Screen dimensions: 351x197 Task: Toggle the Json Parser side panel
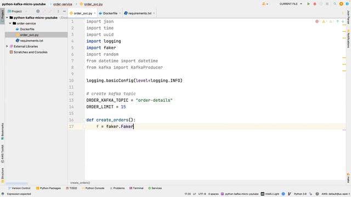tap(348, 17)
